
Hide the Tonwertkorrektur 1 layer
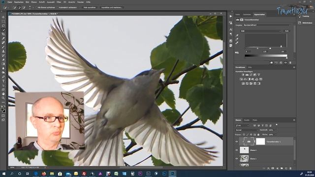point(236,142)
